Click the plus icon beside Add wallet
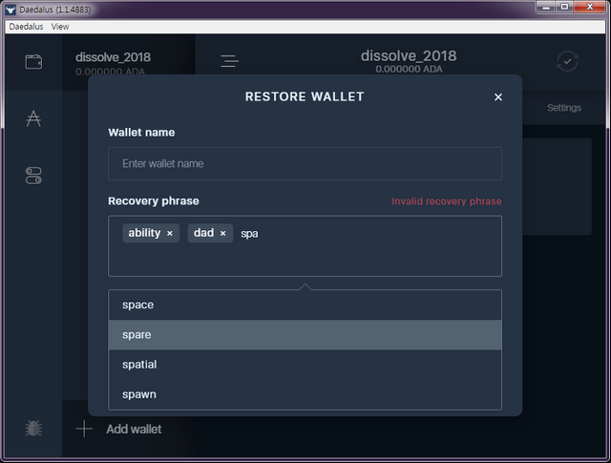 point(84,429)
